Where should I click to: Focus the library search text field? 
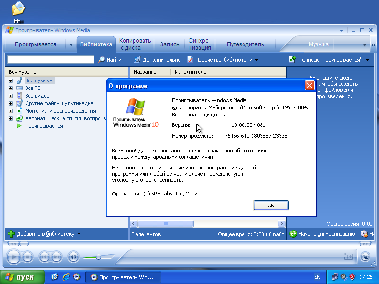click(51, 60)
